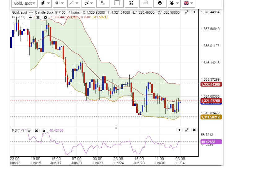Remove the BB(20;2) indicator
The image size is (253, 169).
point(38,17)
